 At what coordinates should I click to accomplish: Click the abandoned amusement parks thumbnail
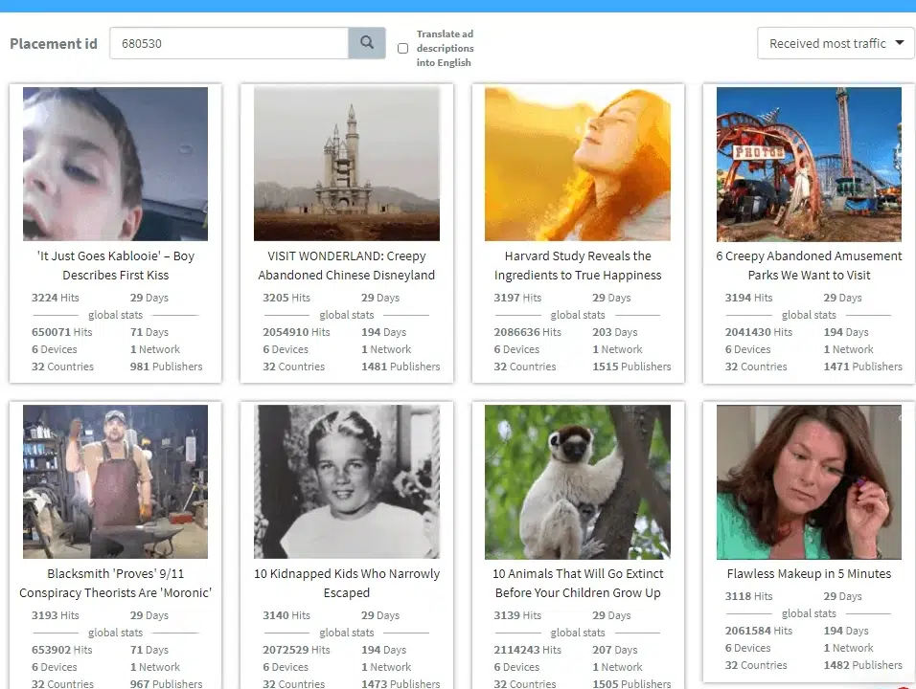(809, 164)
